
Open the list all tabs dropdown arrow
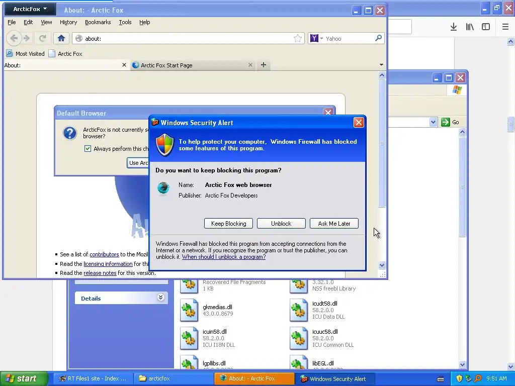[x=381, y=65]
